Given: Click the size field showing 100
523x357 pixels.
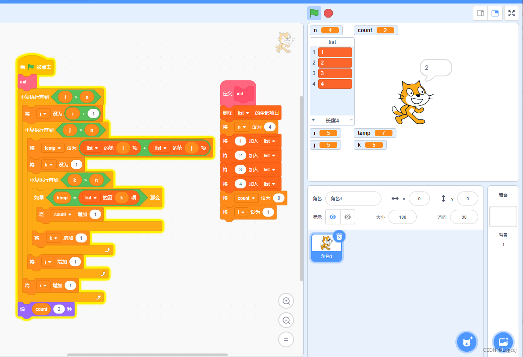Looking at the screenshot, I should [x=402, y=217].
